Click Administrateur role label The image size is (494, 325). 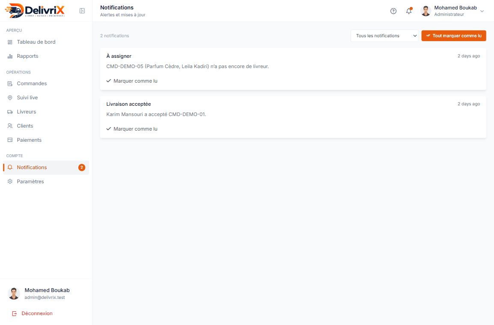(x=449, y=15)
